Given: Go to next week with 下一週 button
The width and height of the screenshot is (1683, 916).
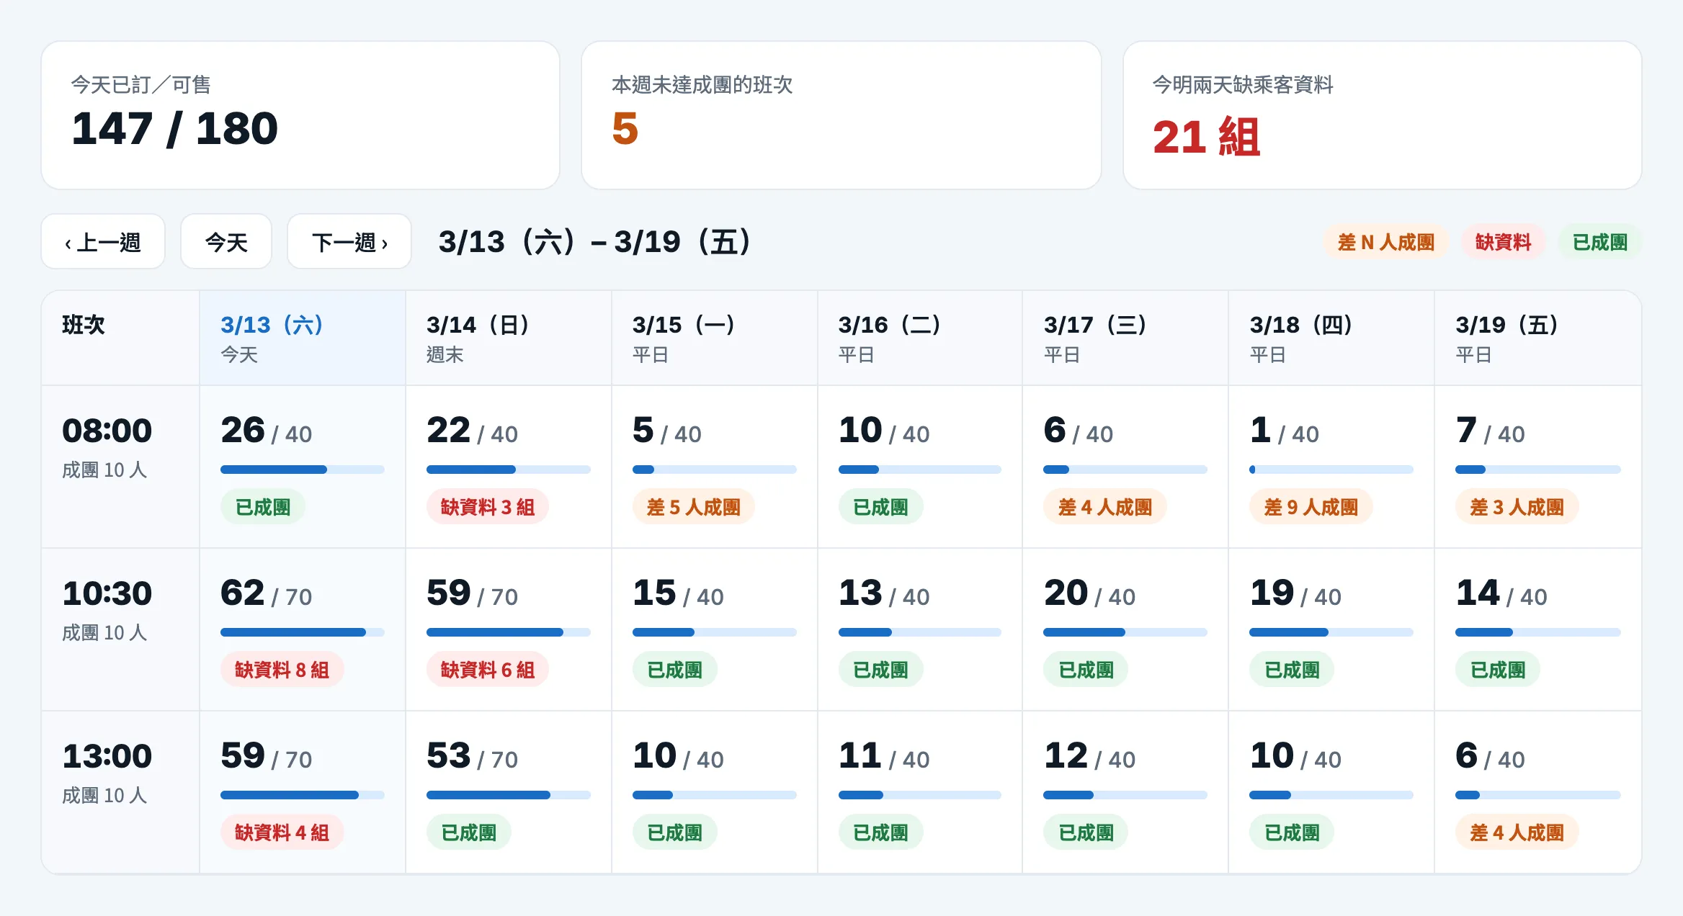Looking at the screenshot, I should coord(349,242).
